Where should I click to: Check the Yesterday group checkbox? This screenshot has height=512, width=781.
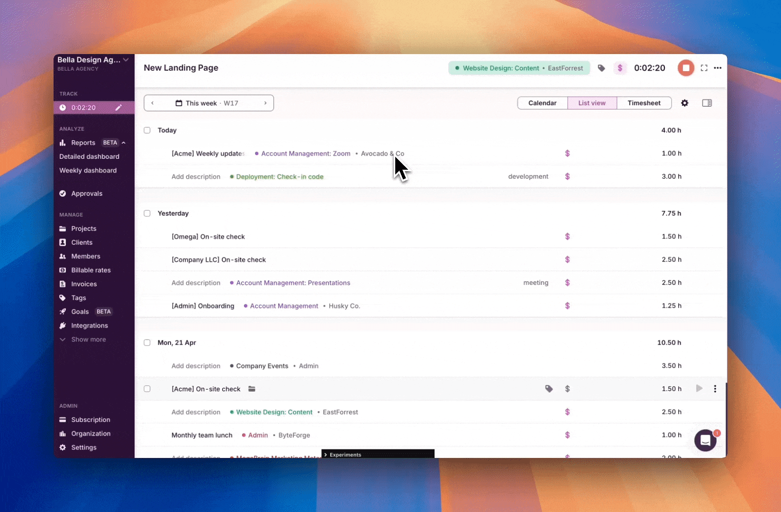(147, 213)
